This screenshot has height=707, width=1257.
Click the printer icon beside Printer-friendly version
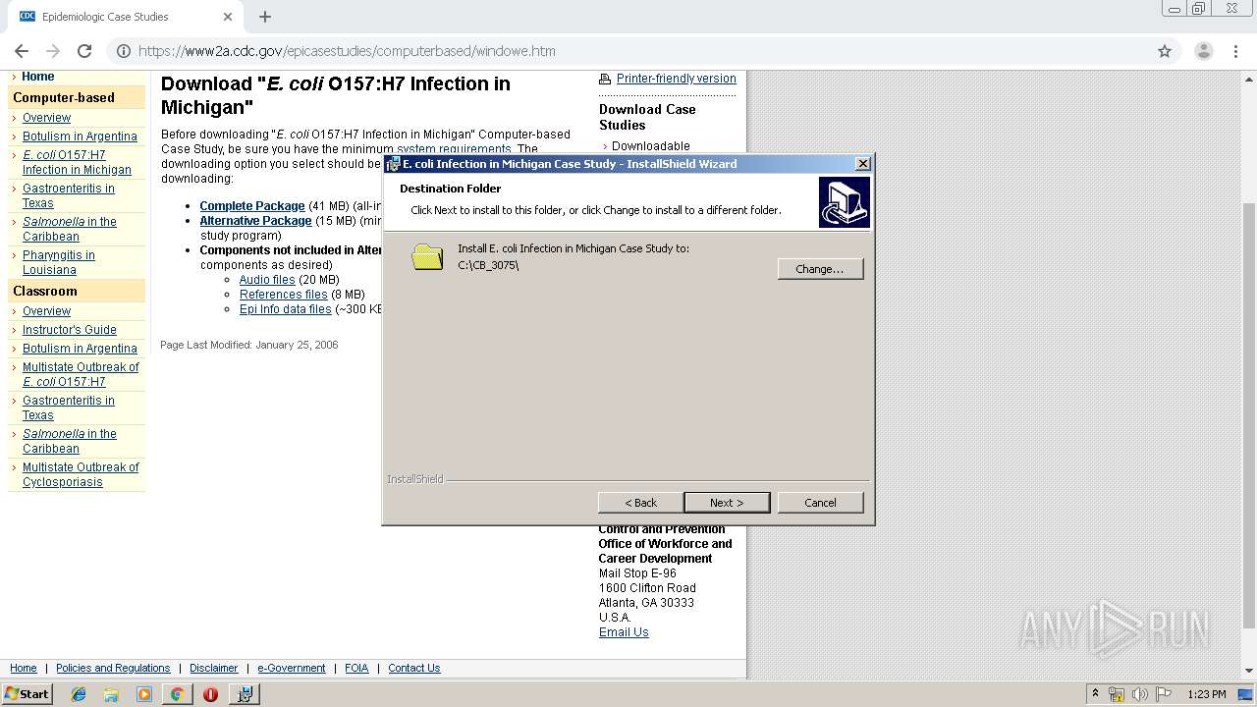tap(605, 79)
